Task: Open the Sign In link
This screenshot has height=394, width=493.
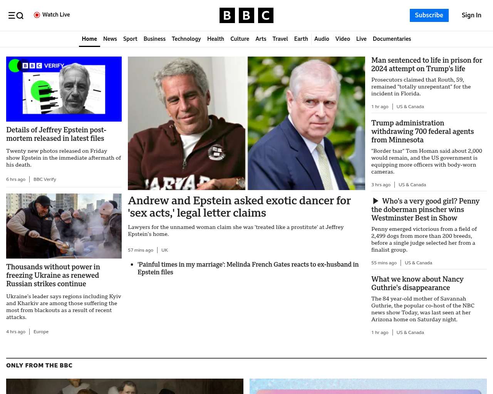Action: click(471, 15)
